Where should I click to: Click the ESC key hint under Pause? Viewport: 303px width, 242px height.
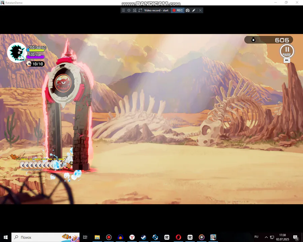[x=287, y=60]
